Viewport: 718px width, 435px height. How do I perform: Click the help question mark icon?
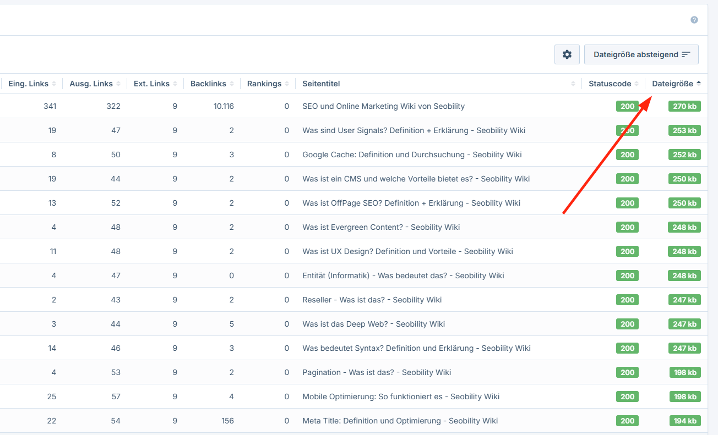694,20
